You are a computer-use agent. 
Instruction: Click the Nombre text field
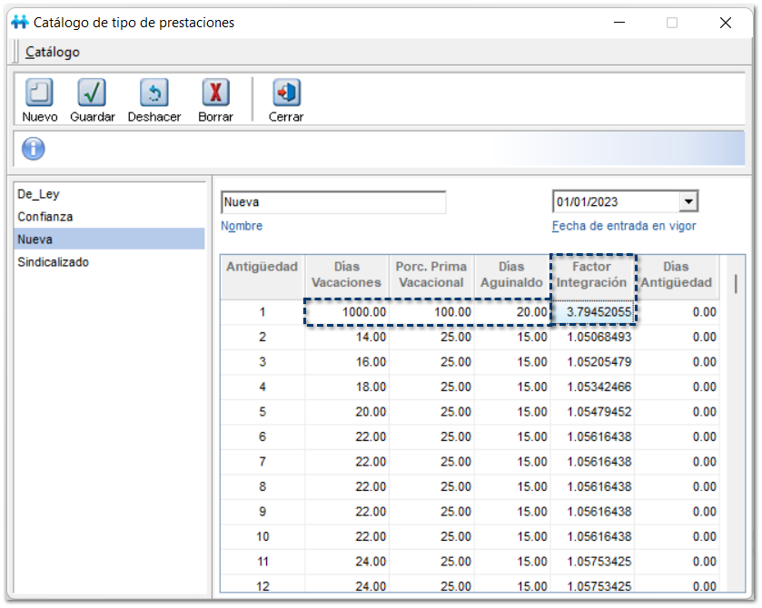[332, 202]
